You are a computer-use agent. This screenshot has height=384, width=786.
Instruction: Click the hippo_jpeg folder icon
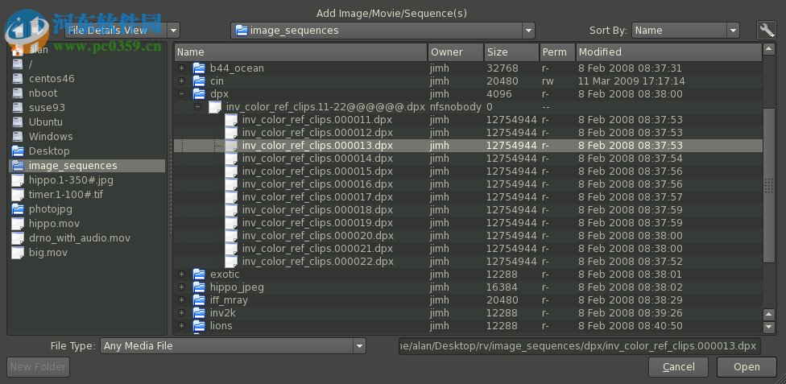pos(199,287)
